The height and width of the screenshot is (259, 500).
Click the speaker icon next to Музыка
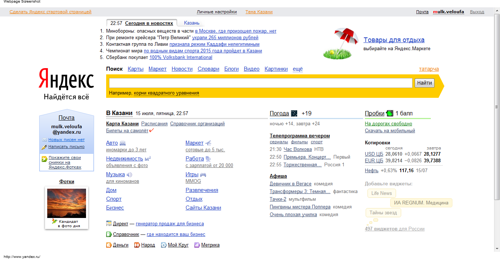129,175
